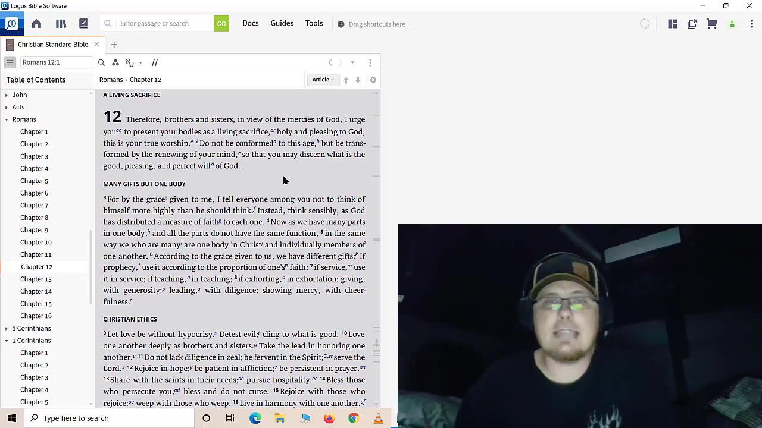Expand the 1 Corinthians tree node
762x428 pixels.
7,329
